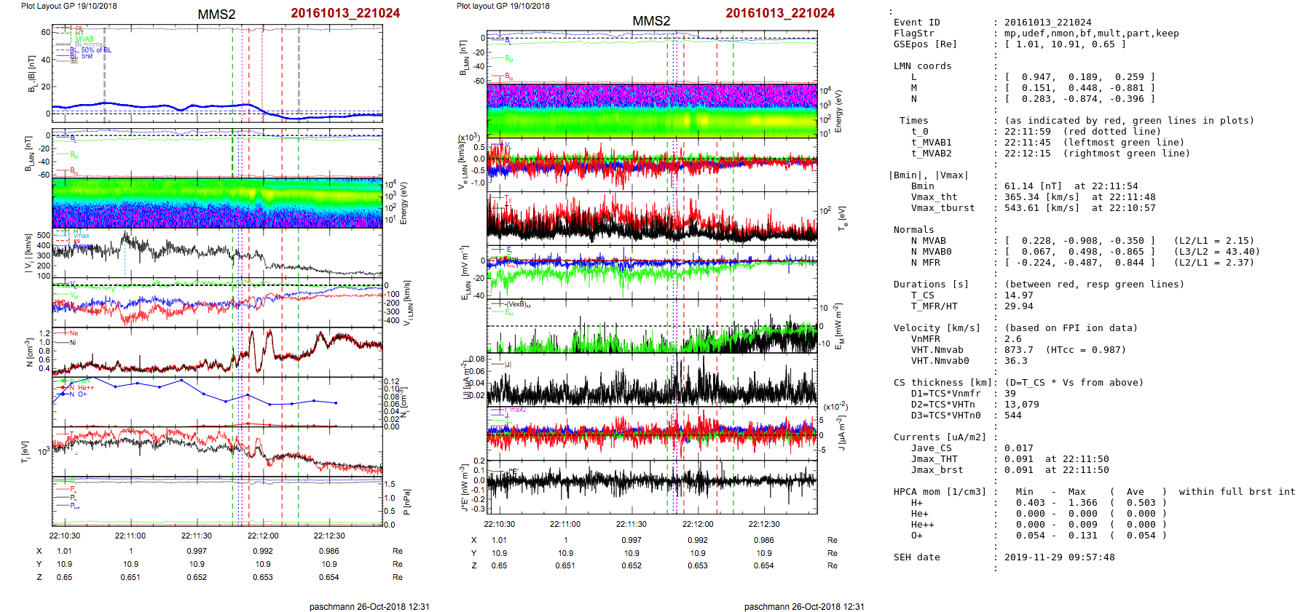This screenshot has height=612, width=1314.
Task: Select the O+ maximum value '0.131'
Action: tap(1082, 536)
